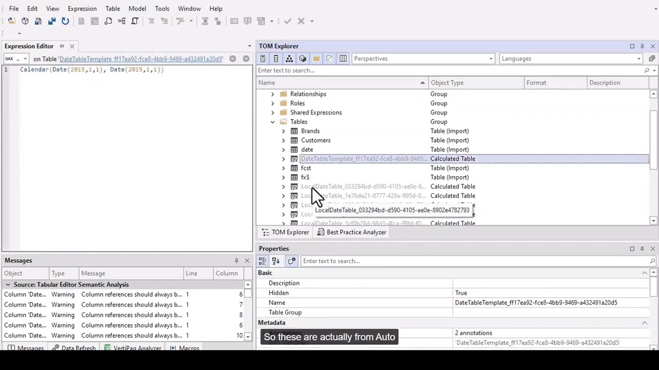Click the grey checkmark accept changes icon
659x370 pixels.
tap(288, 21)
